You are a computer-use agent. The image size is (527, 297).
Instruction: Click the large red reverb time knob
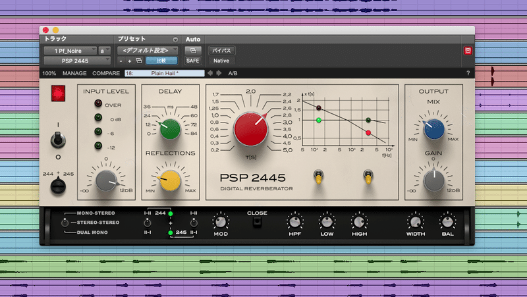[x=251, y=129]
